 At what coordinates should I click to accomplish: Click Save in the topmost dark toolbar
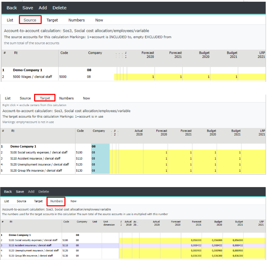(x=28, y=8)
